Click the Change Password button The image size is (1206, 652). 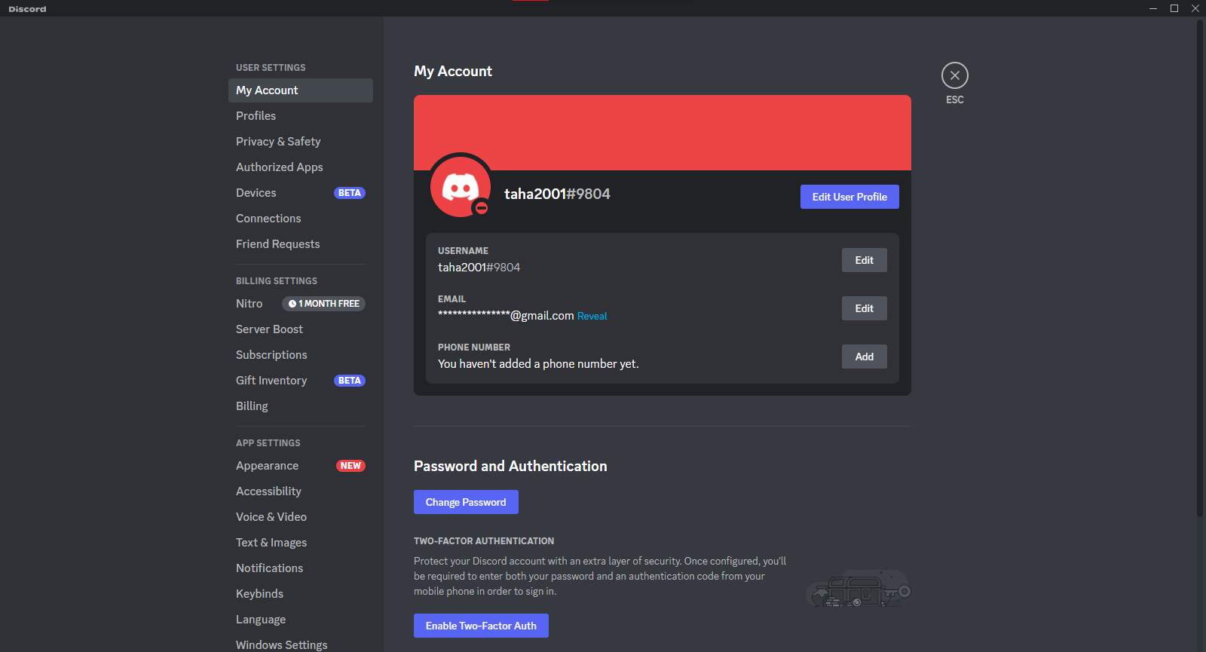tap(466, 502)
